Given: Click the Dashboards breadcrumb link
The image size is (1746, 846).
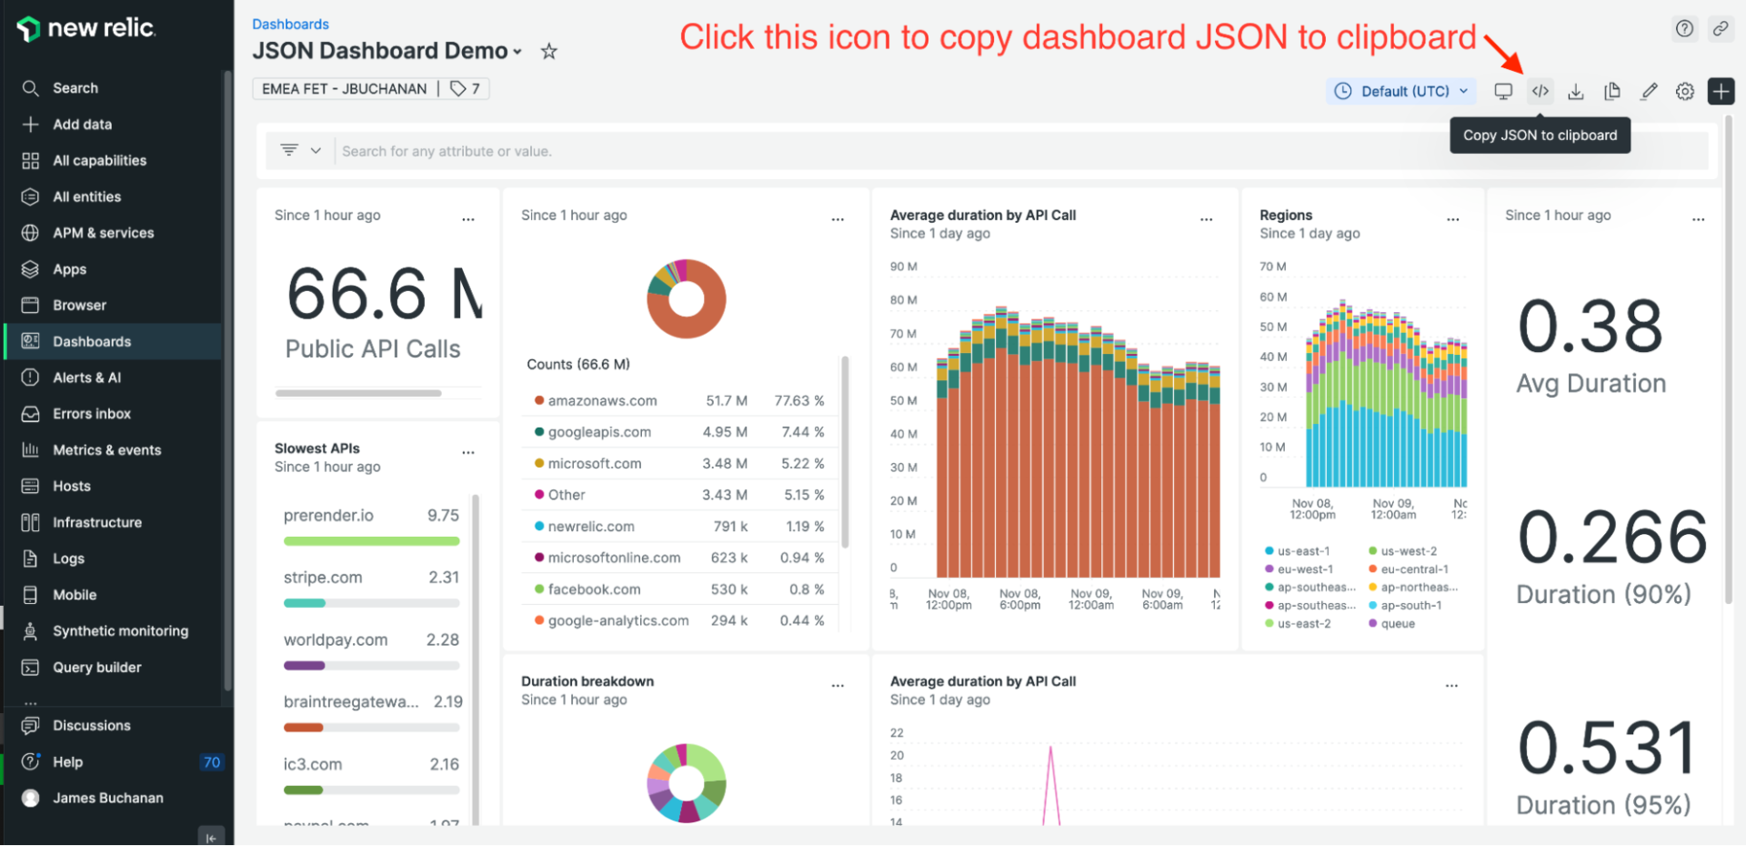Looking at the screenshot, I should (x=290, y=24).
